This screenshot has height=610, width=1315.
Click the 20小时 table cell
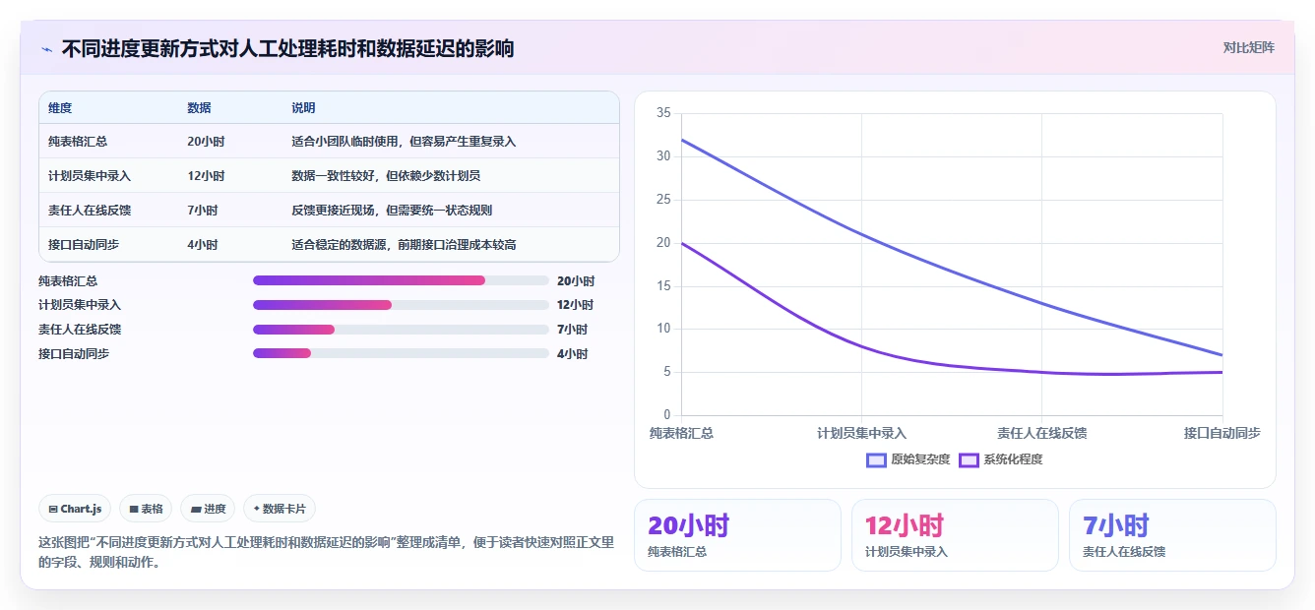coord(206,142)
